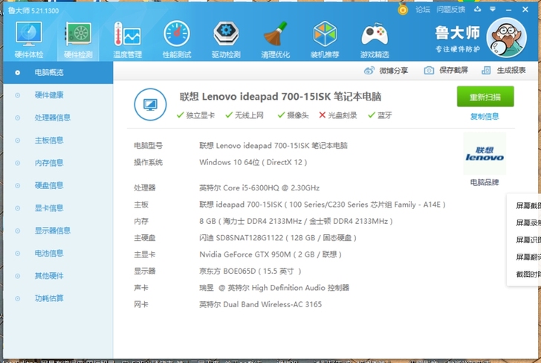The height and width of the screenshot is (363, 541).
Task: Click the Nvidia GeForce GTX 950M value
Action: 270,254
